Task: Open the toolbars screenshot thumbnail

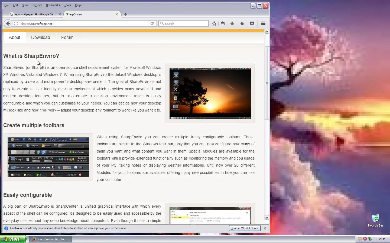Action: pyautogui.click(x=48, y=157)
